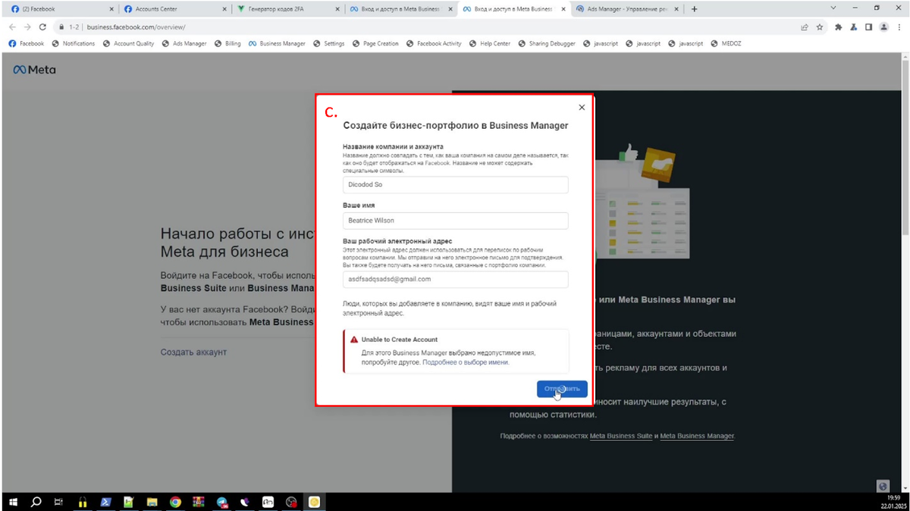Click the address bar with business.facebook.com URL

click(425, 27)
